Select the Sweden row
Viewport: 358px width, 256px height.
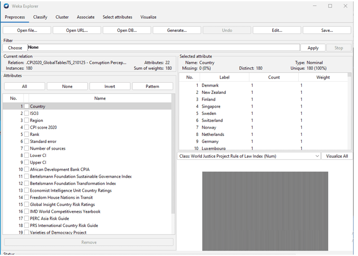point(263,113)
